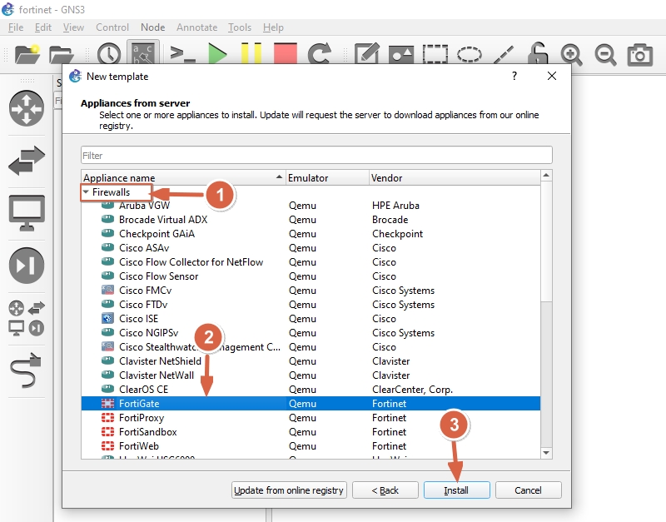This screenshot has height=522, width=666.
Task: Browse end devices monitor icon
Action: (26, 213)
